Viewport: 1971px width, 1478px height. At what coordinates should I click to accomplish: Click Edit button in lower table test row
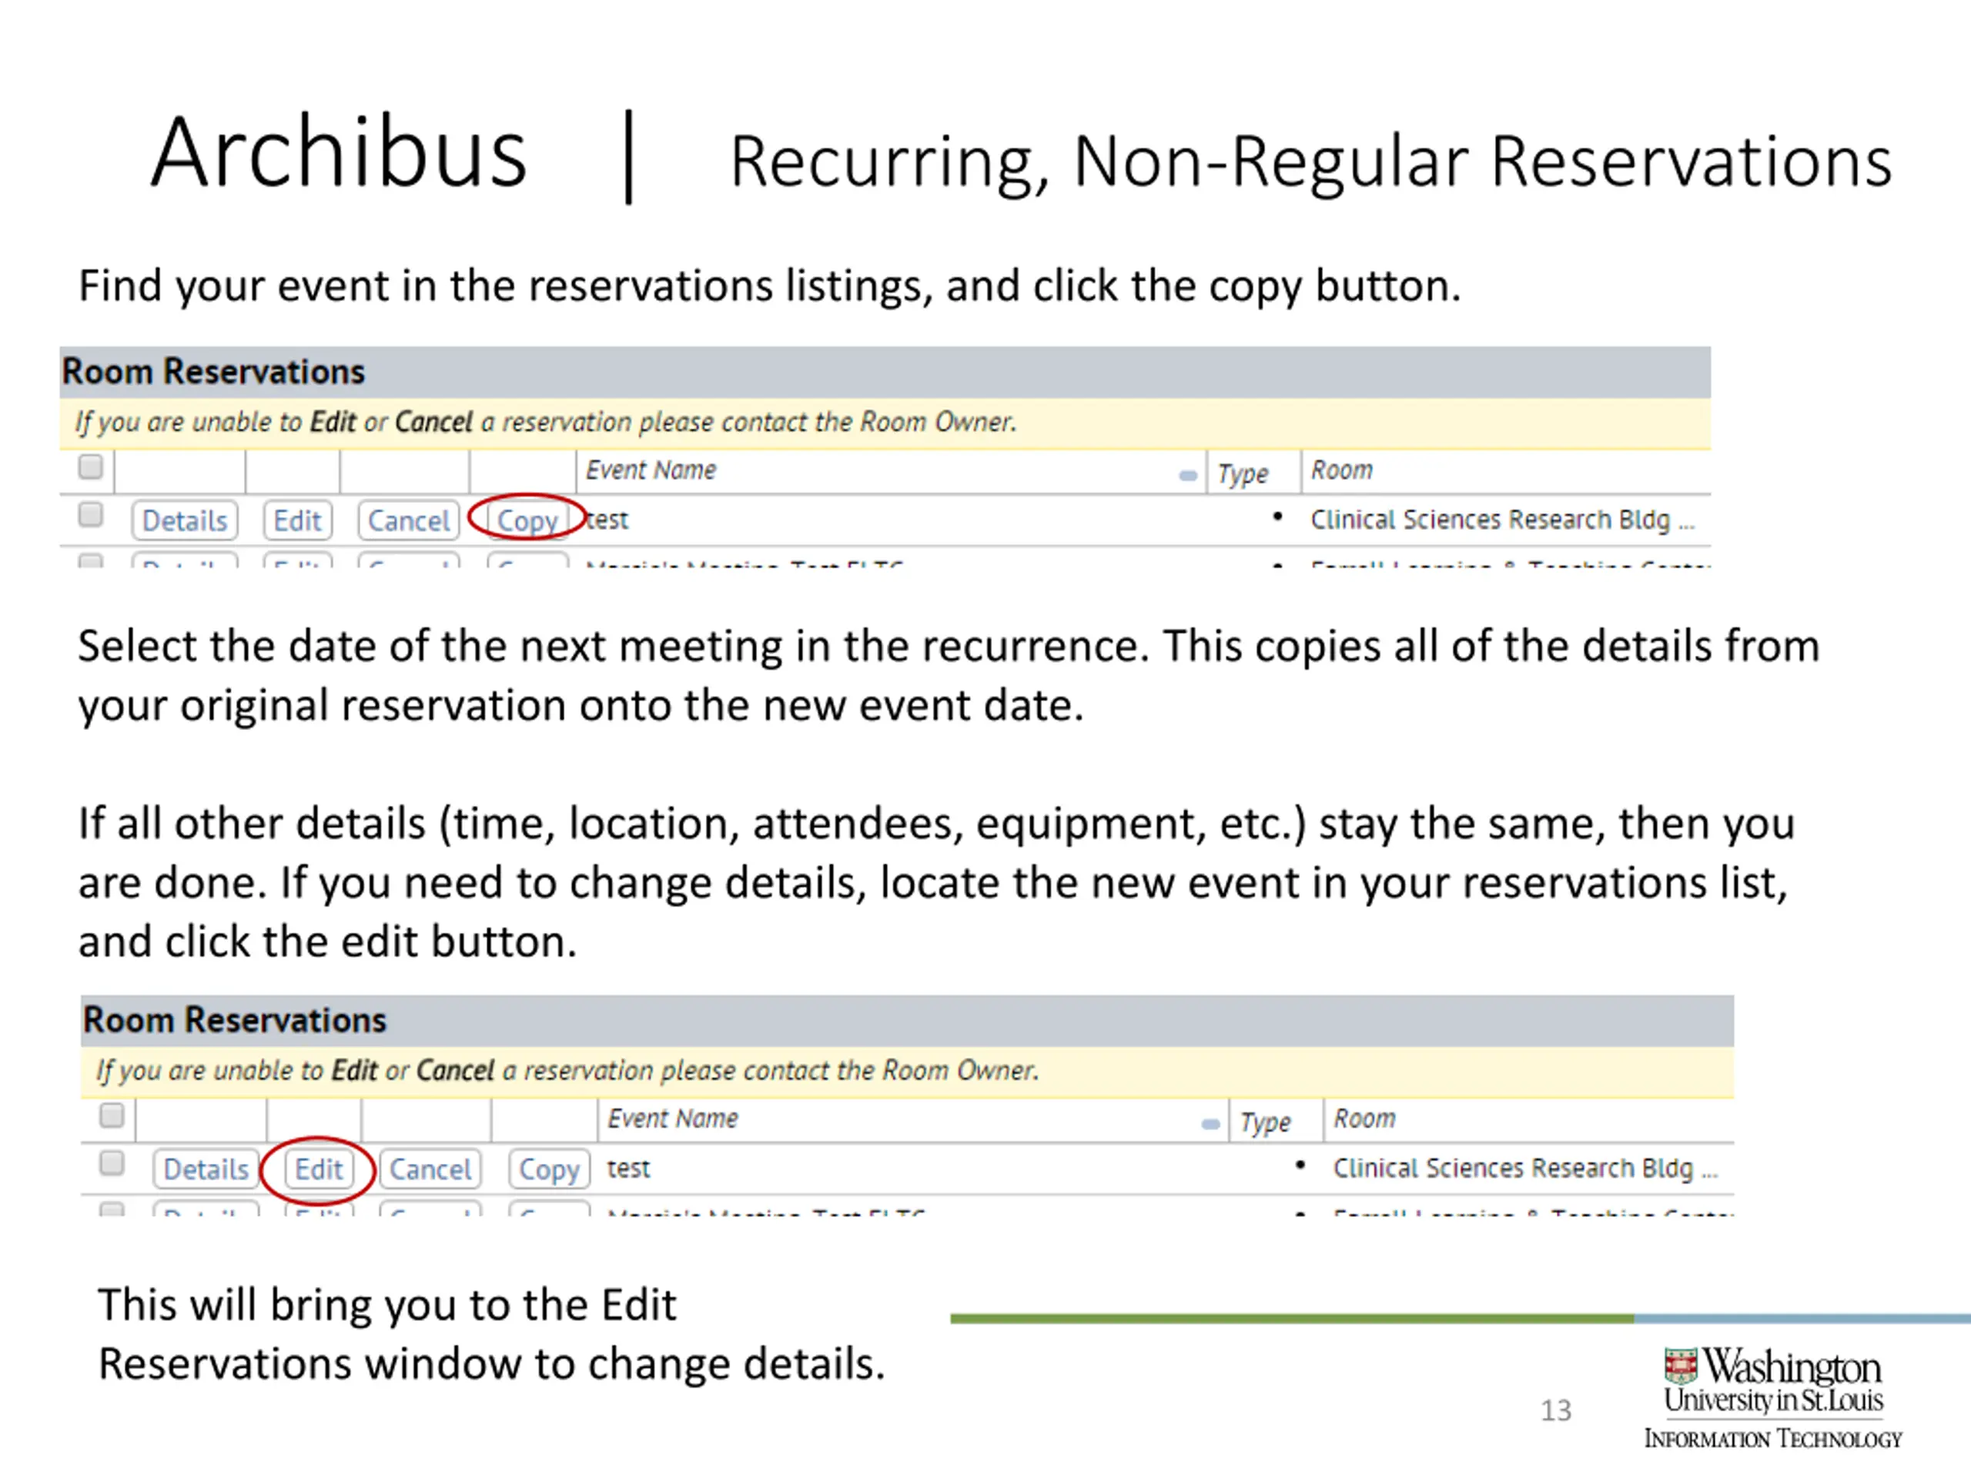[319, 1169]
